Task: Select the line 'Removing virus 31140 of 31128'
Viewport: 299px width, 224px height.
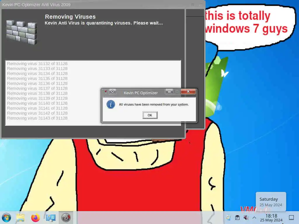Action: (37, 103)
